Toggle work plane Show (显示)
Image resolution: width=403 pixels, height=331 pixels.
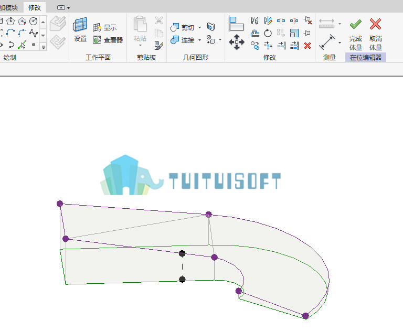(104, 27)
